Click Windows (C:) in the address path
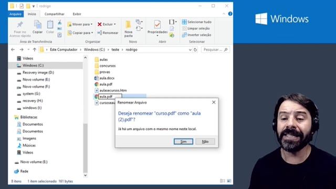Viewport: 336px width, 189px height. tap(94, 49)
